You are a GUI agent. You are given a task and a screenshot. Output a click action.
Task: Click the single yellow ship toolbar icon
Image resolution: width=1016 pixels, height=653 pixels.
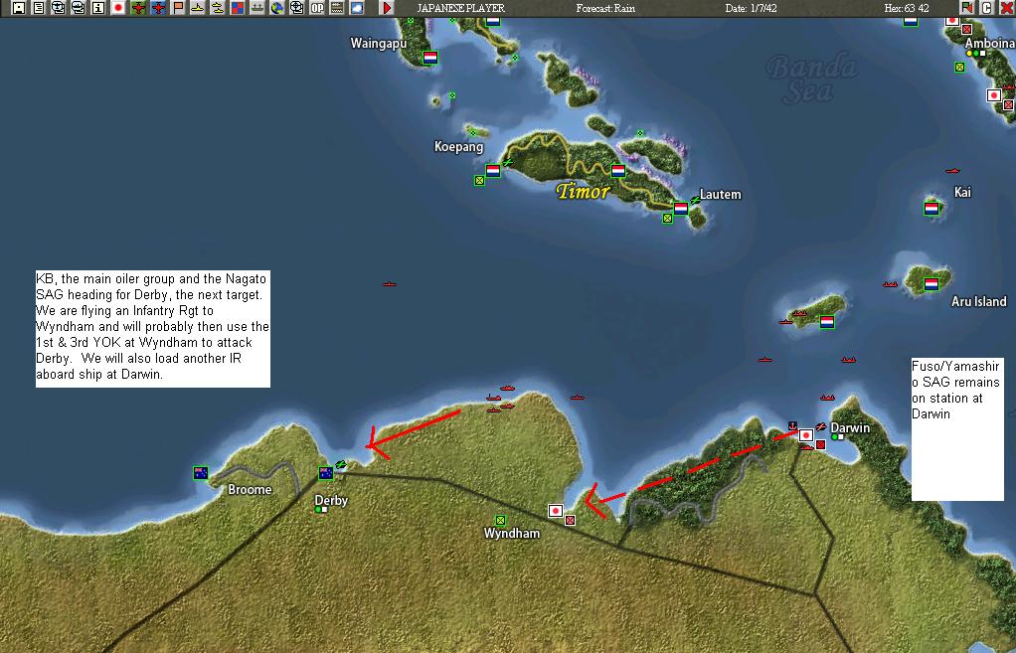tap(198, 8)
